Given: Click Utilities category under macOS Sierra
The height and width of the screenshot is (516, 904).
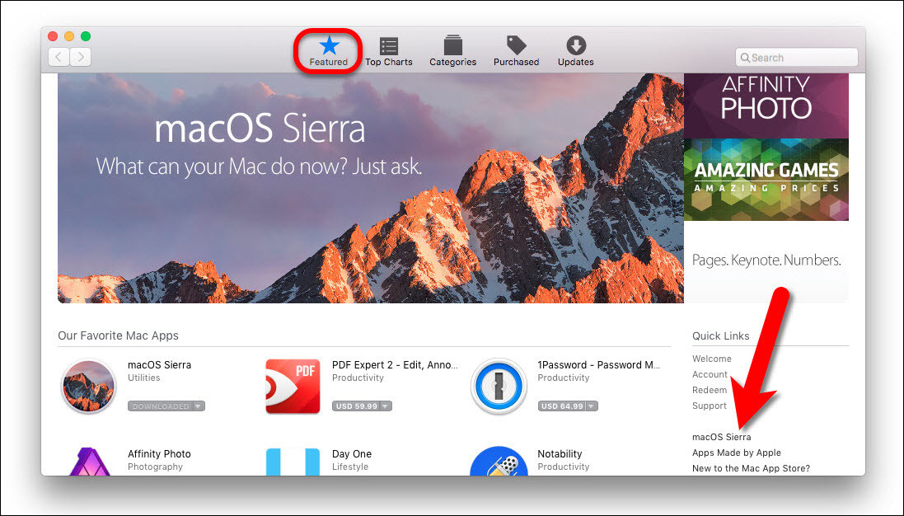Looking at the screenshot, I should [143, 378].
